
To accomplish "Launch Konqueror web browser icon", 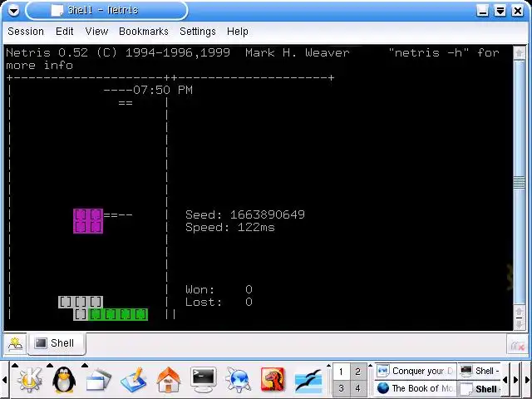I will 239,381.
